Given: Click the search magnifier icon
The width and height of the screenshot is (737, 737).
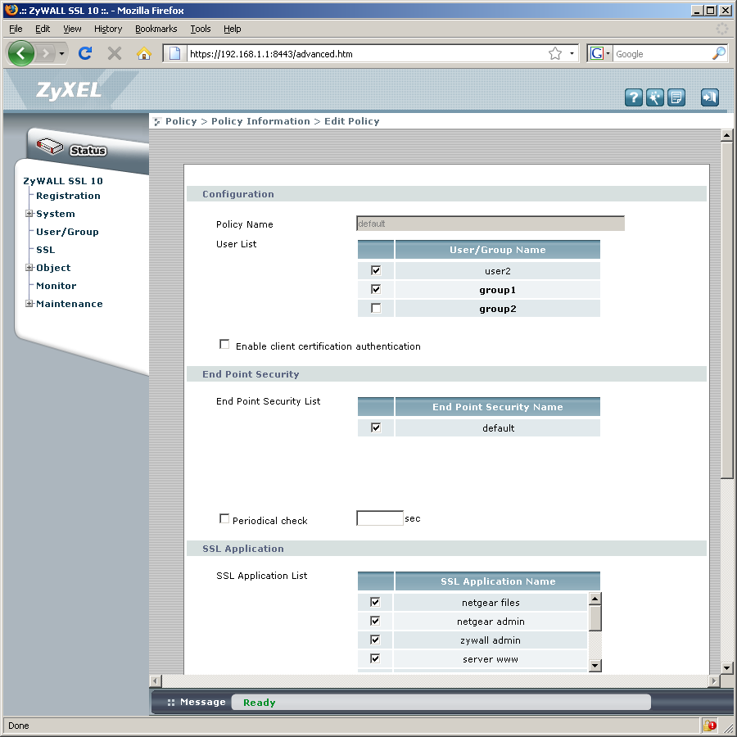Looking at the screenshot, I should tap(719, 53).
